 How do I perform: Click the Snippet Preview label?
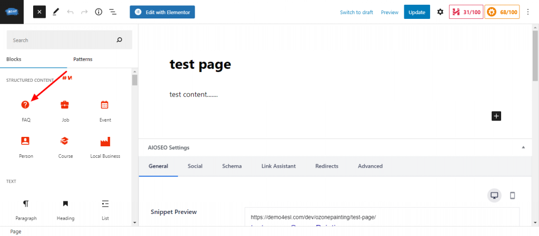174,212
